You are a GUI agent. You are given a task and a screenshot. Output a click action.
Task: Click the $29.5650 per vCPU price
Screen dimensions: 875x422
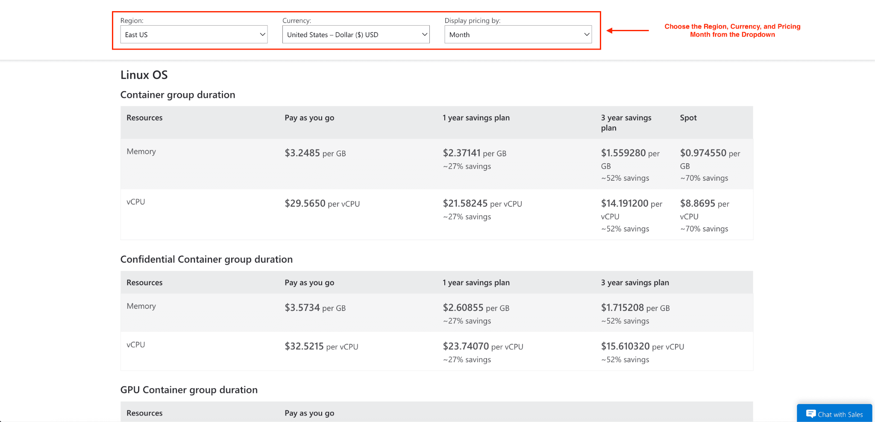pos(322,203)
